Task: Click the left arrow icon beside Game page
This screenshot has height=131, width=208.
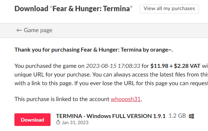Action: (19, 30)
